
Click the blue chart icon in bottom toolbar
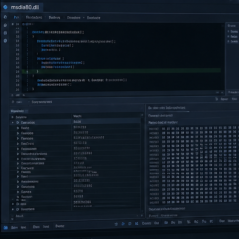[137, 224]
